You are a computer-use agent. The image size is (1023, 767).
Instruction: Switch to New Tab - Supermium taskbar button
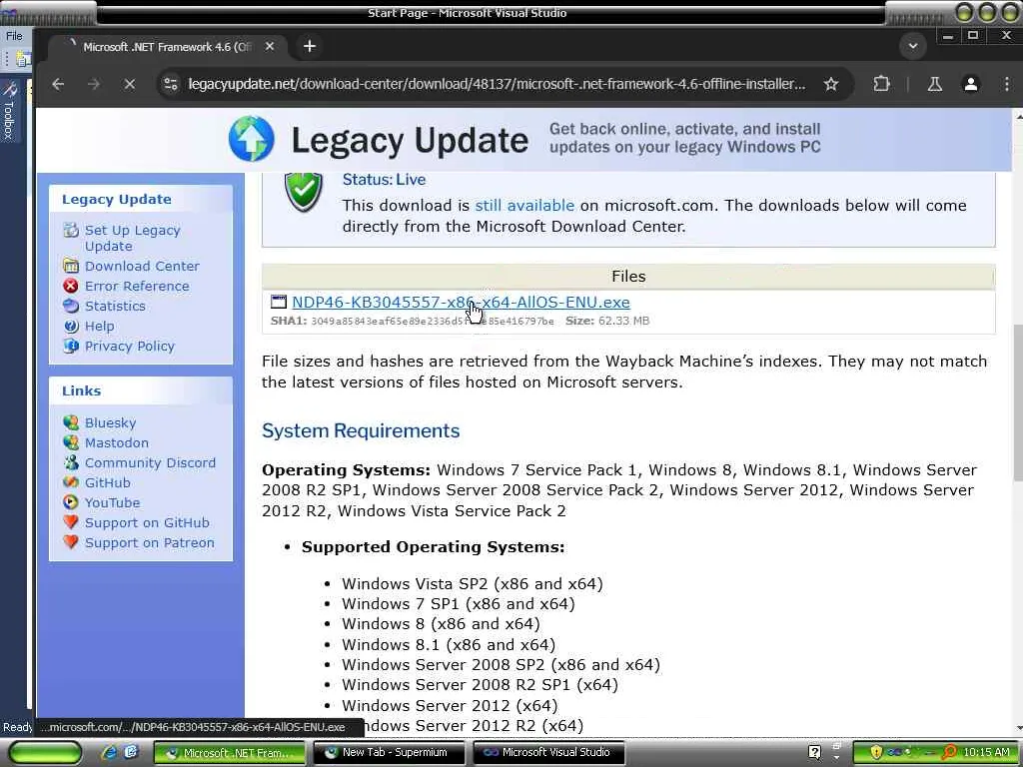(x=390, y=753)
